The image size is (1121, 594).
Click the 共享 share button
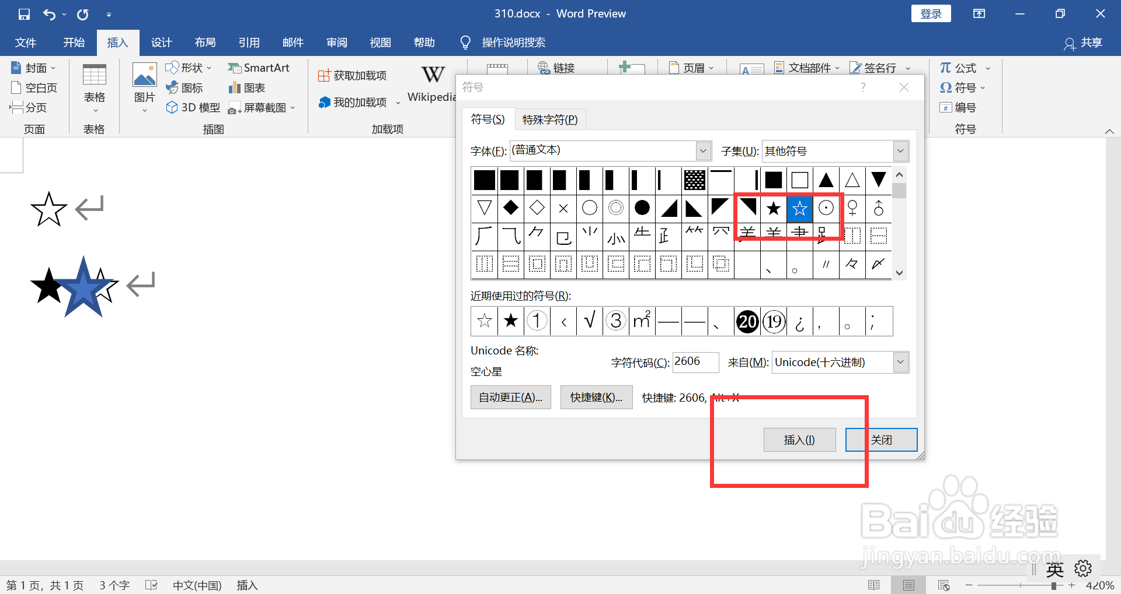1084,43
